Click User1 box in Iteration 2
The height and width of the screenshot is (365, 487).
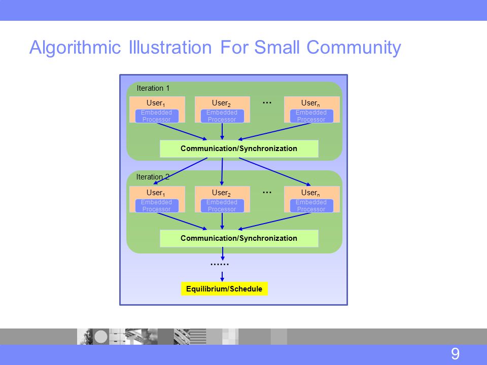tap(157, 199)
